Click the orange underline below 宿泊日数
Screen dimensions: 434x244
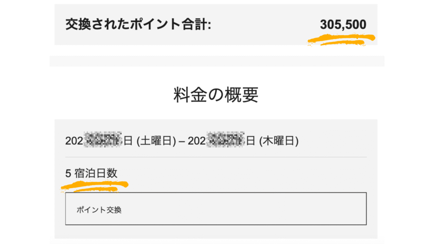click(95, 186)
